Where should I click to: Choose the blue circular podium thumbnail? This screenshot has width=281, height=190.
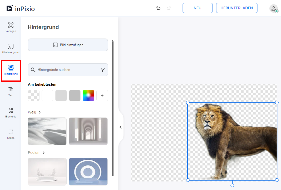tap(88, 172)
